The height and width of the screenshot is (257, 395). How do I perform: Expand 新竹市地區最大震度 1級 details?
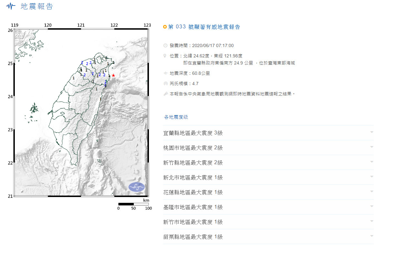[x=268, y=222]
